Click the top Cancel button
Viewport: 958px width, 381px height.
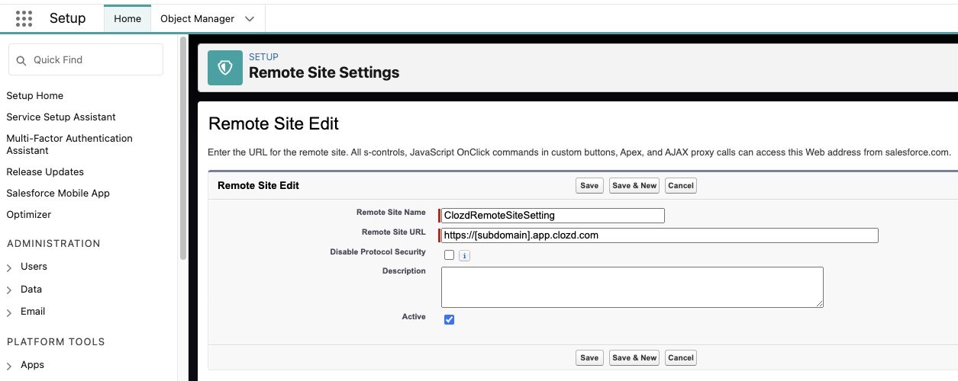pos(681,186)
